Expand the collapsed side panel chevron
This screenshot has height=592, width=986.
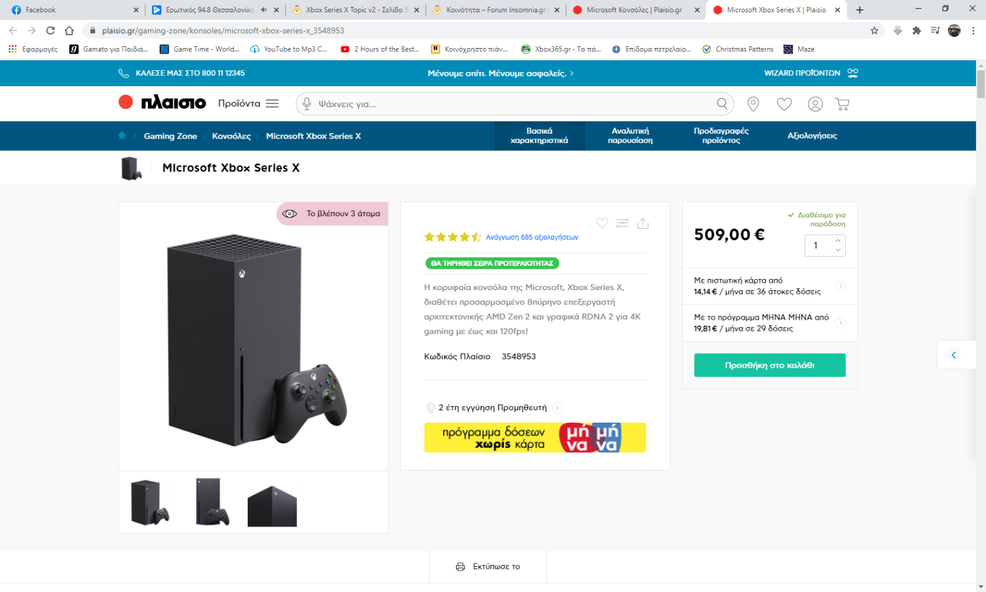[954, 355]
